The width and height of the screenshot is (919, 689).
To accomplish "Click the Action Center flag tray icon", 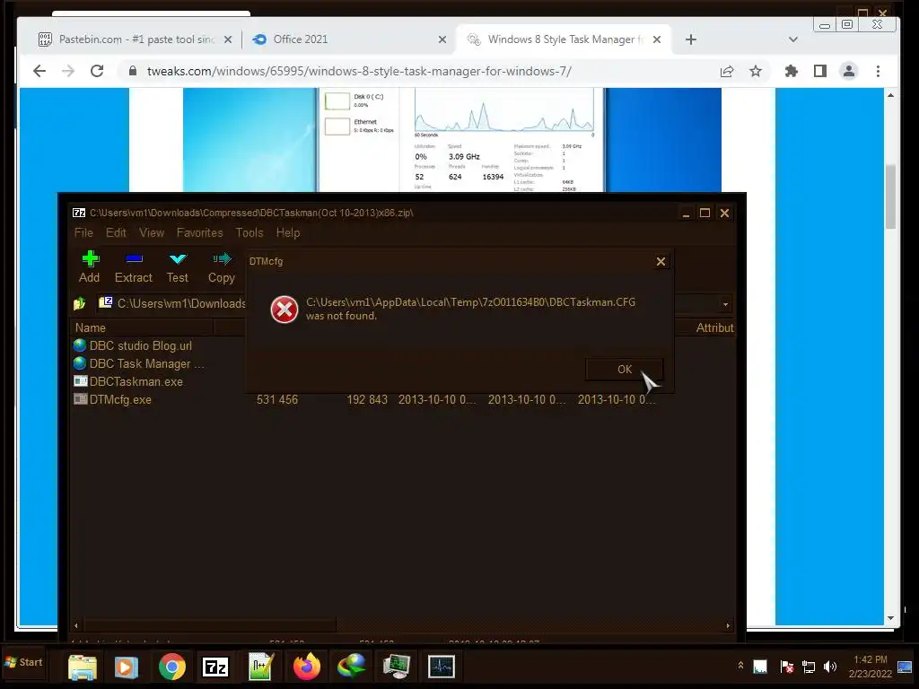I will (x=786, y=667).
